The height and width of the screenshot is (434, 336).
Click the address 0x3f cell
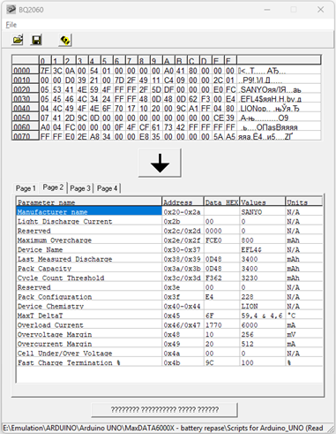[183, 297]
